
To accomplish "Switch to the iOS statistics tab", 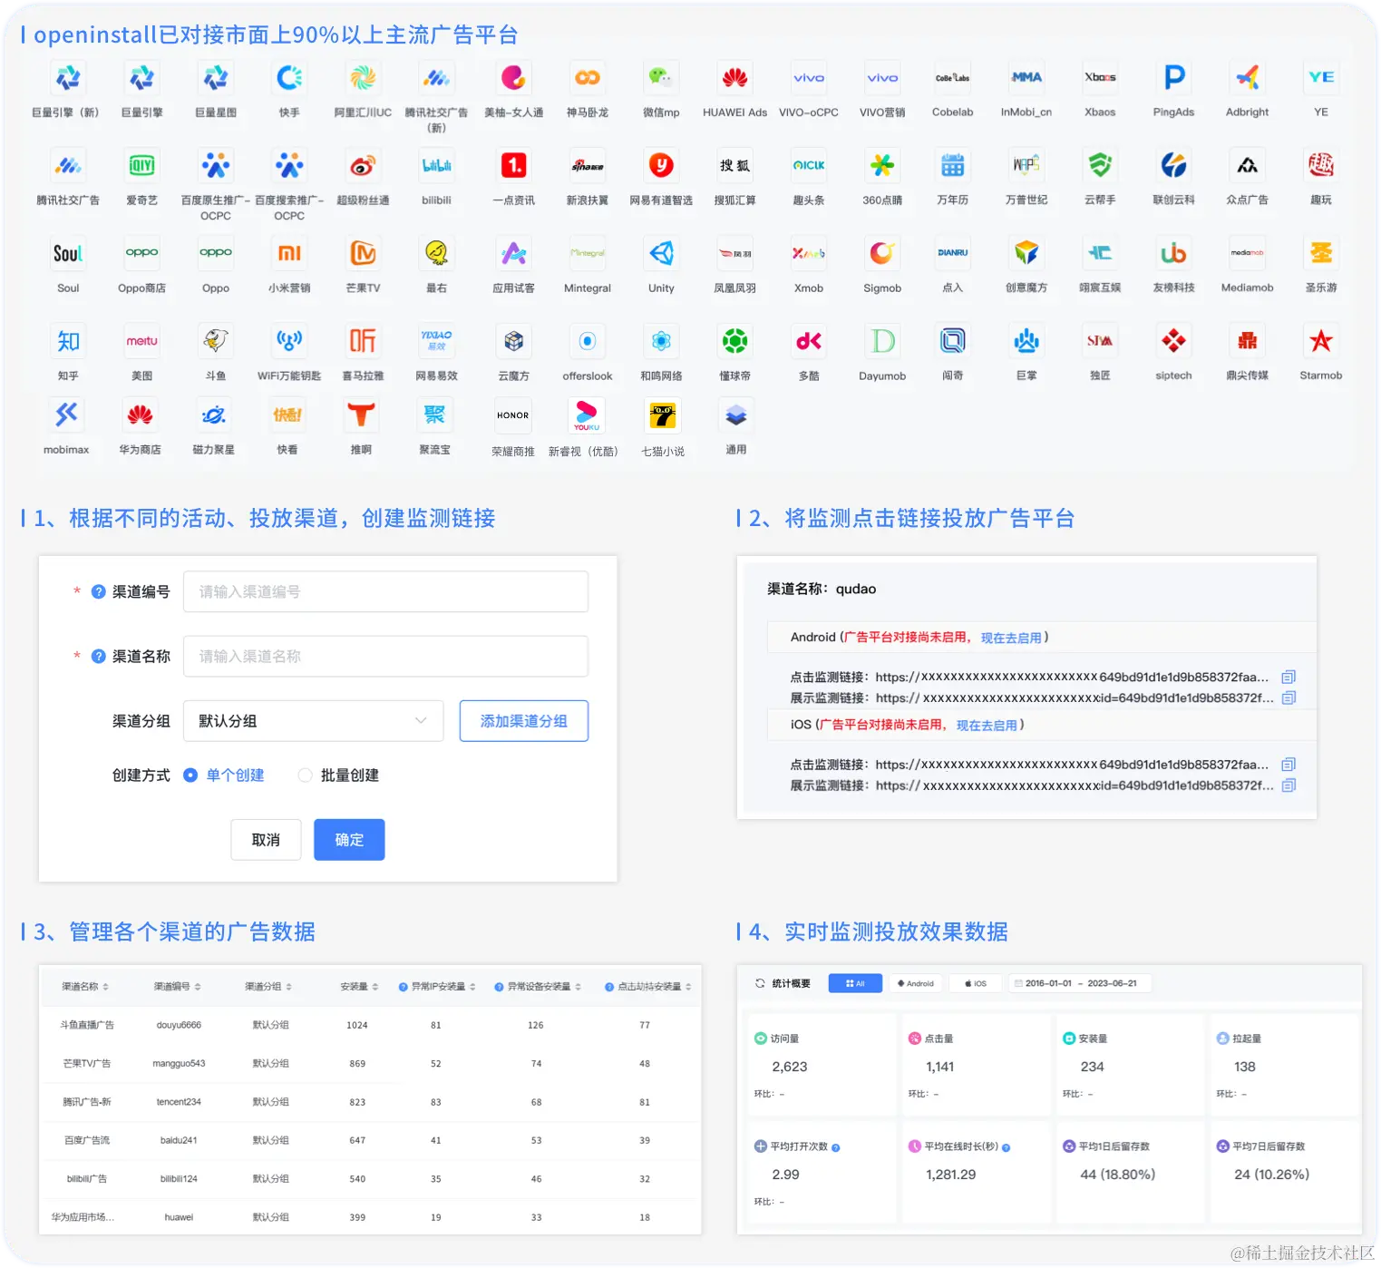I will point(976,983).
